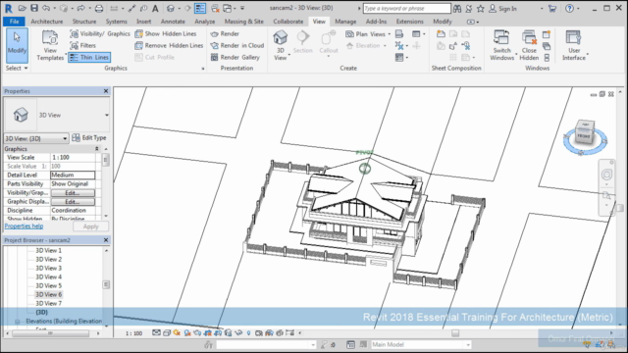The width and height of the screenshot is (628, 353).
Task: Click the shopping cart icon in title bar
Action: pyautogui.click(x=552, y=9)
